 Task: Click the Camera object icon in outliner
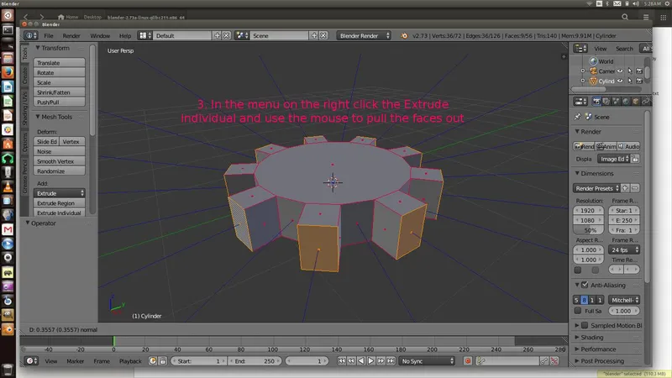pos(593,71)
